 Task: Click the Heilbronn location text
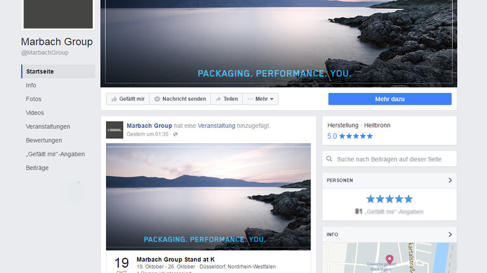377,125
